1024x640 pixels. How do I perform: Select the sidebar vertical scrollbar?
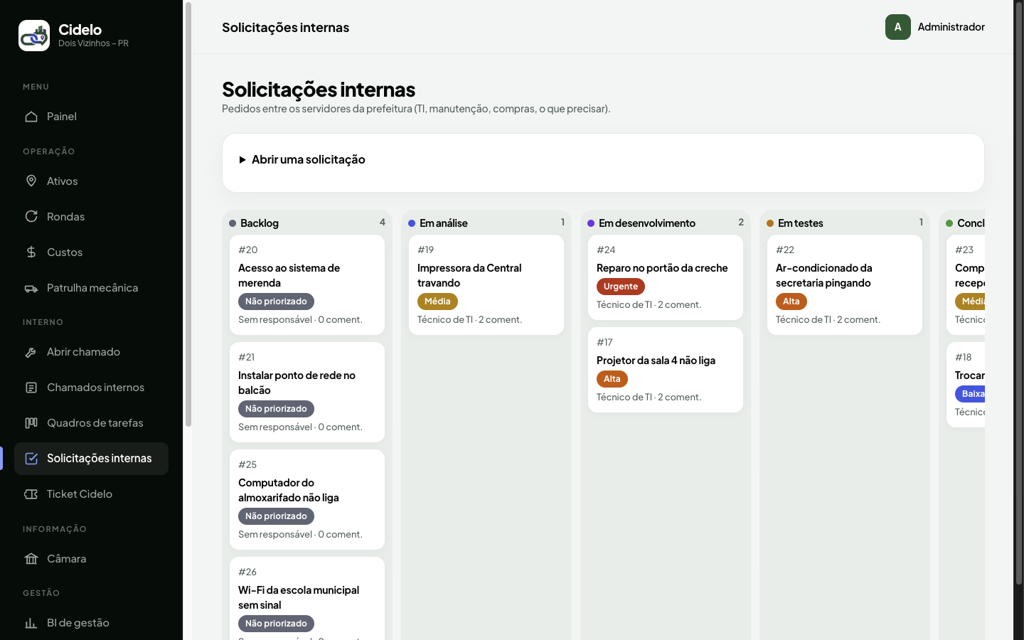188,214
